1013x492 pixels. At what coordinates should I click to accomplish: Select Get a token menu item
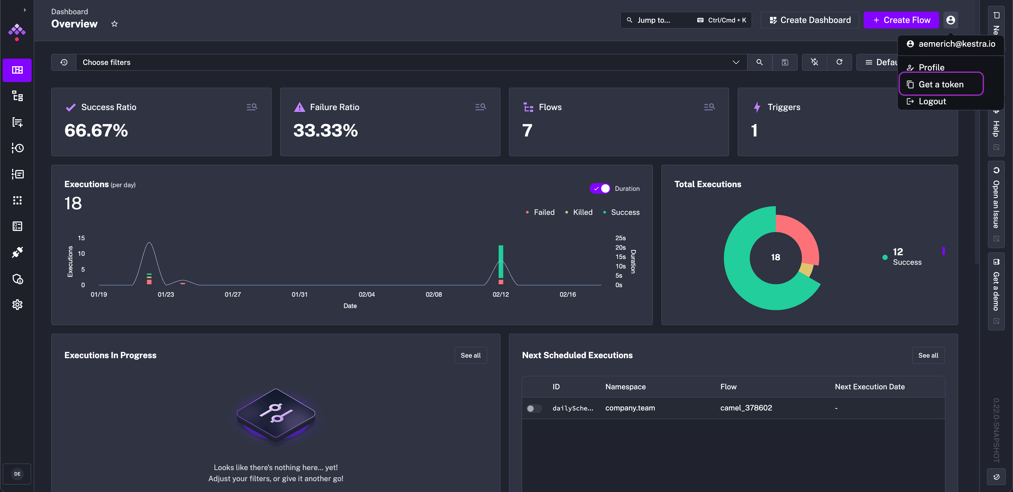(x=941, y=84)
